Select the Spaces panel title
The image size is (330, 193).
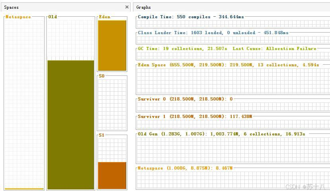pos(12,8)
